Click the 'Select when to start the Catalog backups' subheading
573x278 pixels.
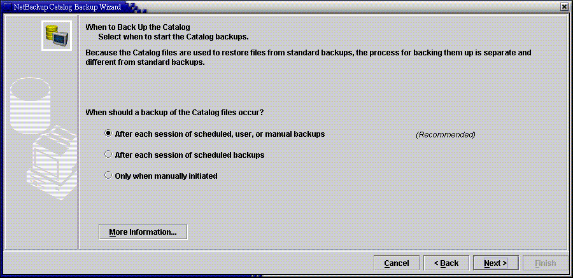[x=174, y=37]
